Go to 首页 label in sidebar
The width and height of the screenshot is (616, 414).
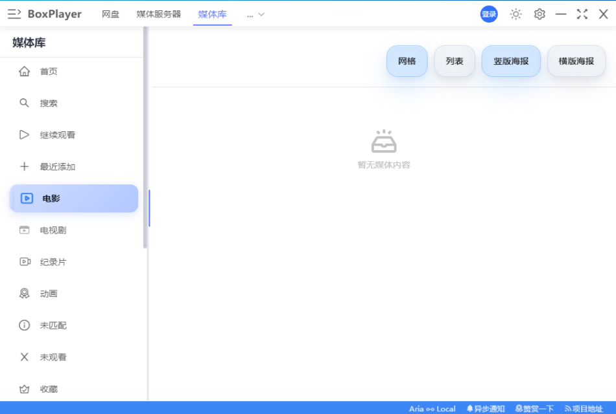[x=49, y=71]
